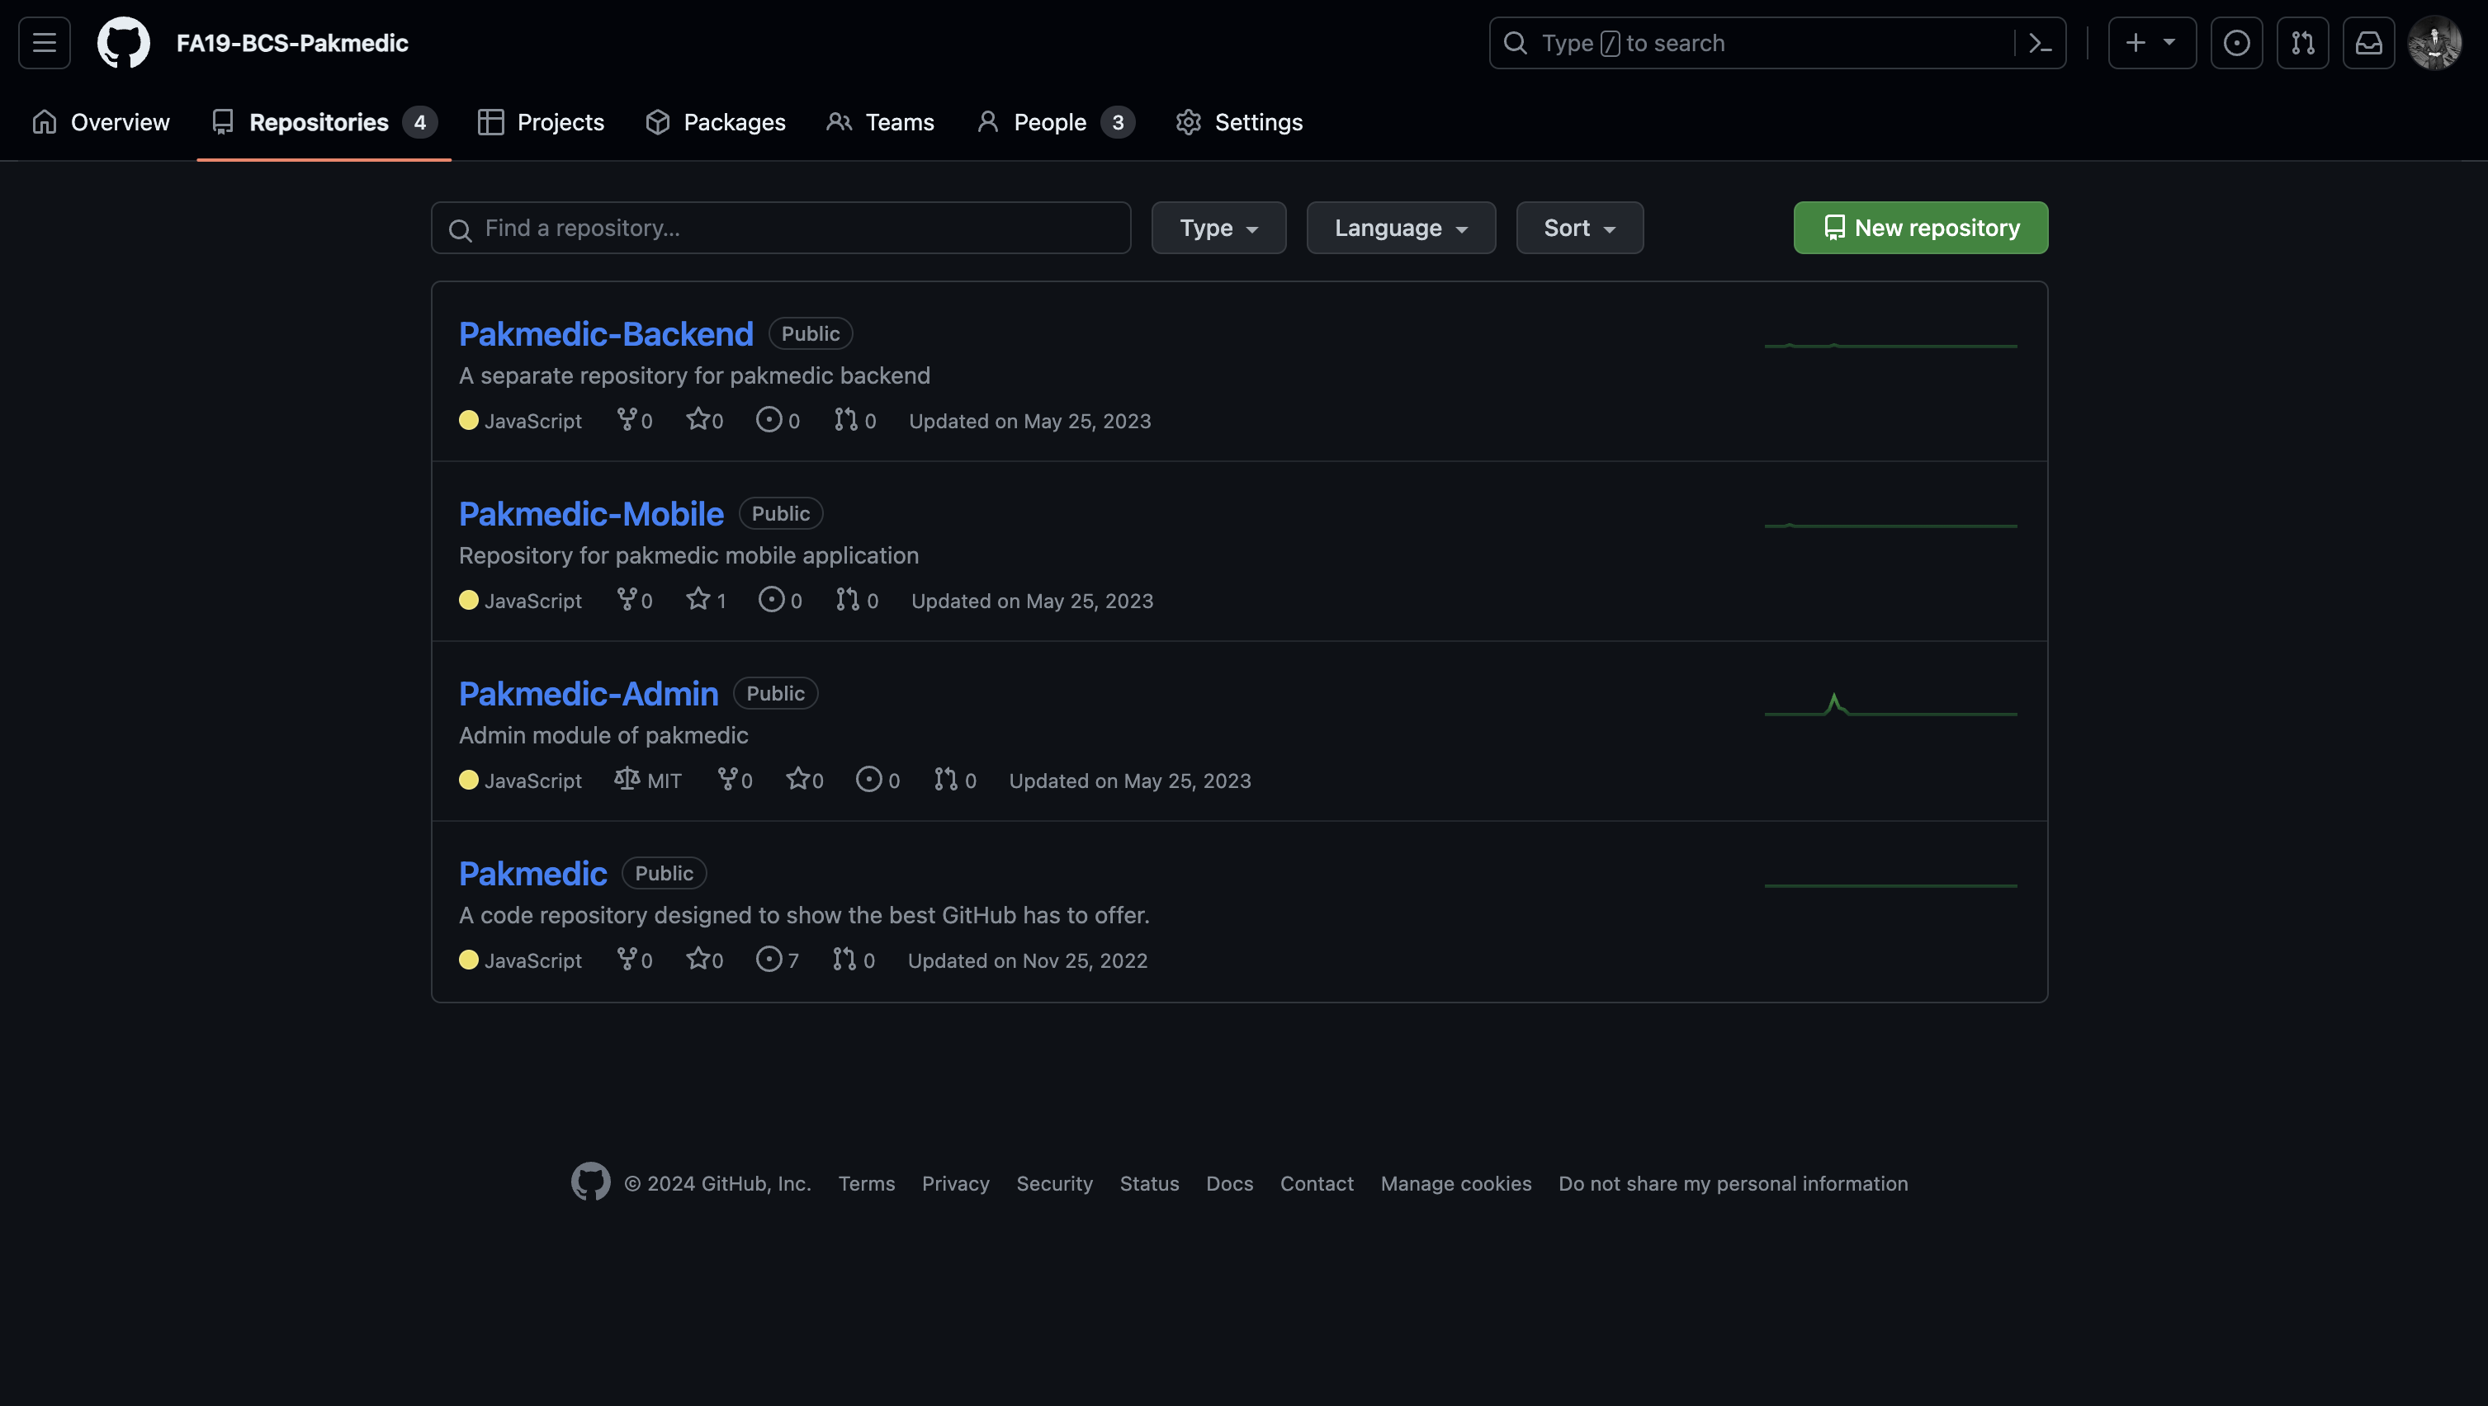Click the Find a repository search field
This screenshot has height=1406, width=2488.
pyautogui.click(x=780, y=228)
